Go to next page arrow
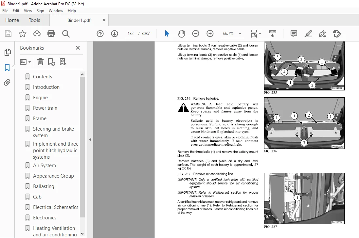359x238 pixels. point(115,34)
